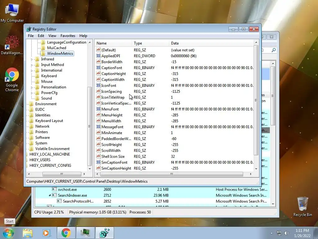Viewport: 318px width, 239px height.
Task: Click the network tray icon
Action: click(279, 233)
